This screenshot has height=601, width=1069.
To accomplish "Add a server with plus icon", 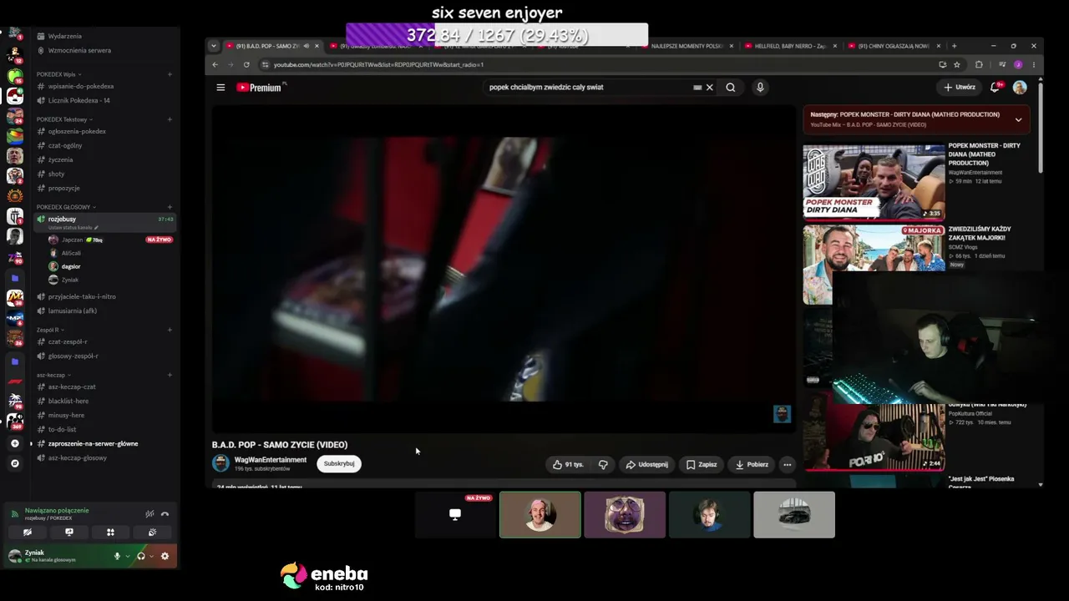I will tap(15, 443).
